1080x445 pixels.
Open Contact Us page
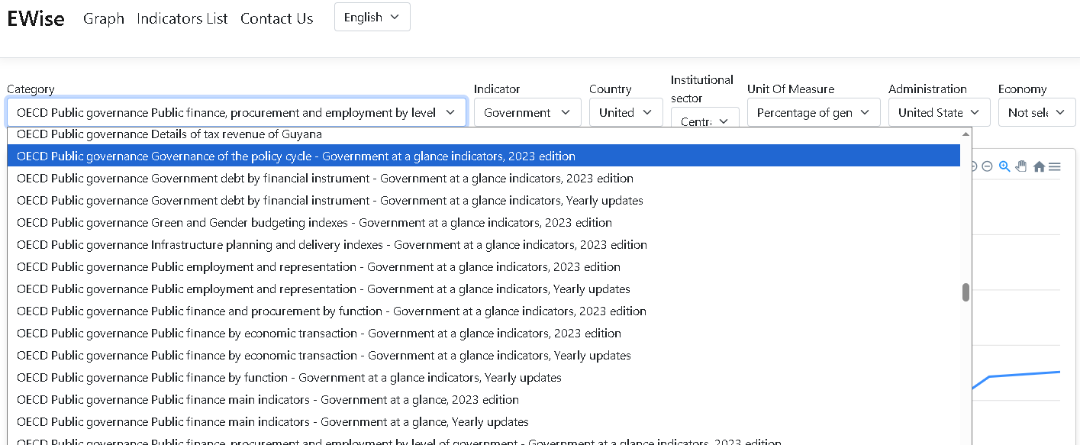277,18
